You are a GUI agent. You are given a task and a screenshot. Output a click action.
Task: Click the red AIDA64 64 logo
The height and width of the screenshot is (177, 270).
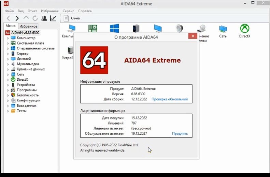tap(94, 60)
